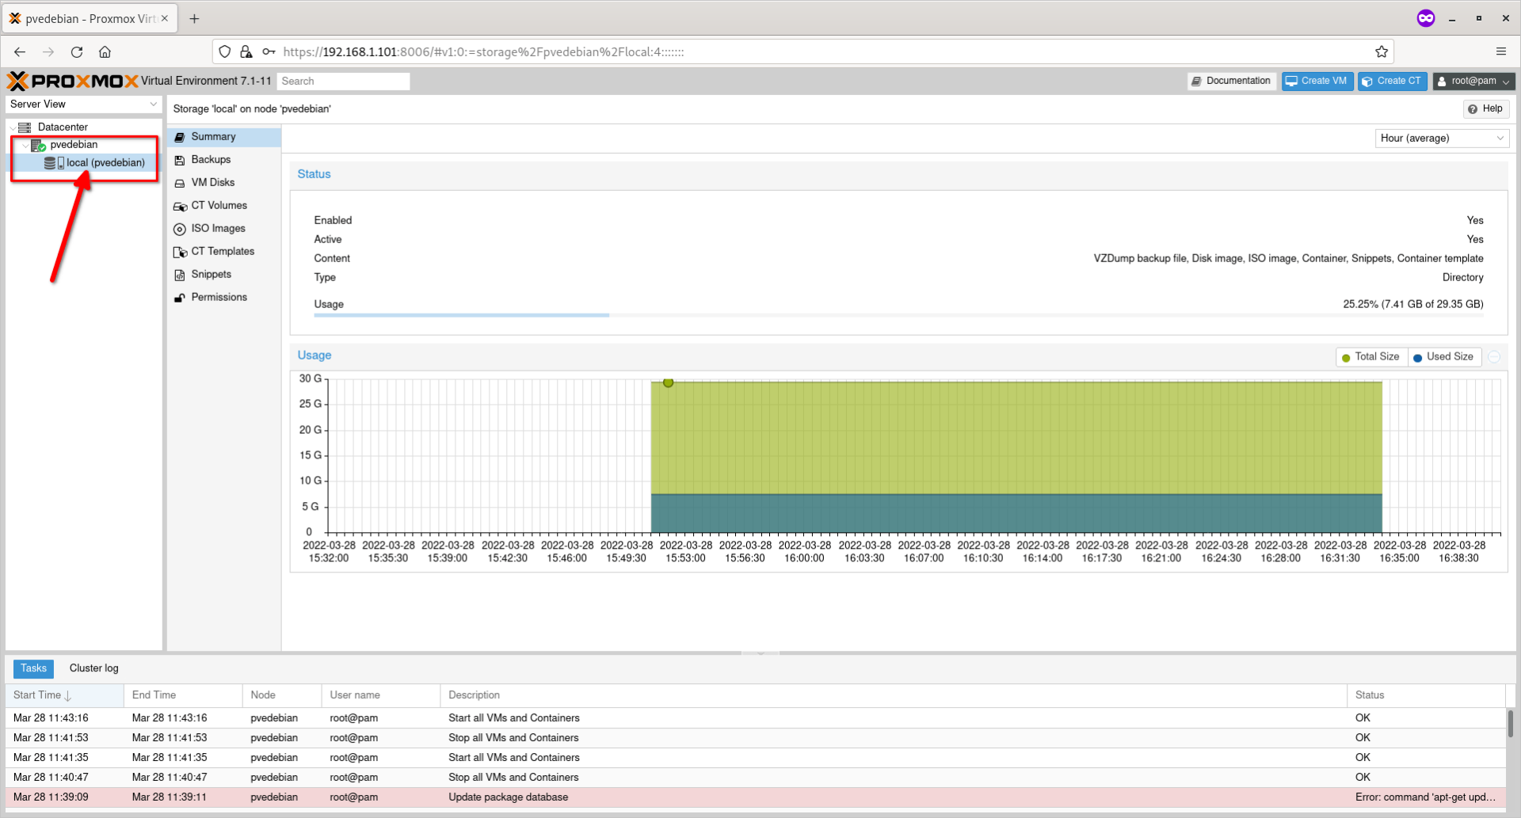Switch to the Cluster log tab
The height and width of the screenshot is (818, 1521).
tap(93, 668)
